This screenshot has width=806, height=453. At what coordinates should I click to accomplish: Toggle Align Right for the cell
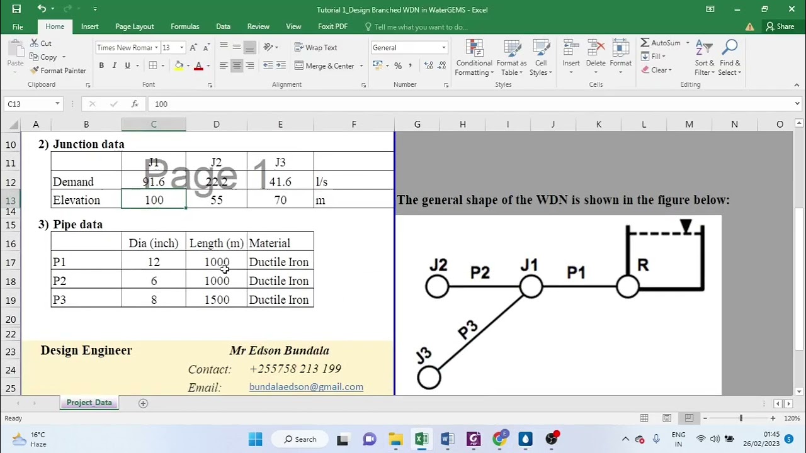[x=250, y=65]
